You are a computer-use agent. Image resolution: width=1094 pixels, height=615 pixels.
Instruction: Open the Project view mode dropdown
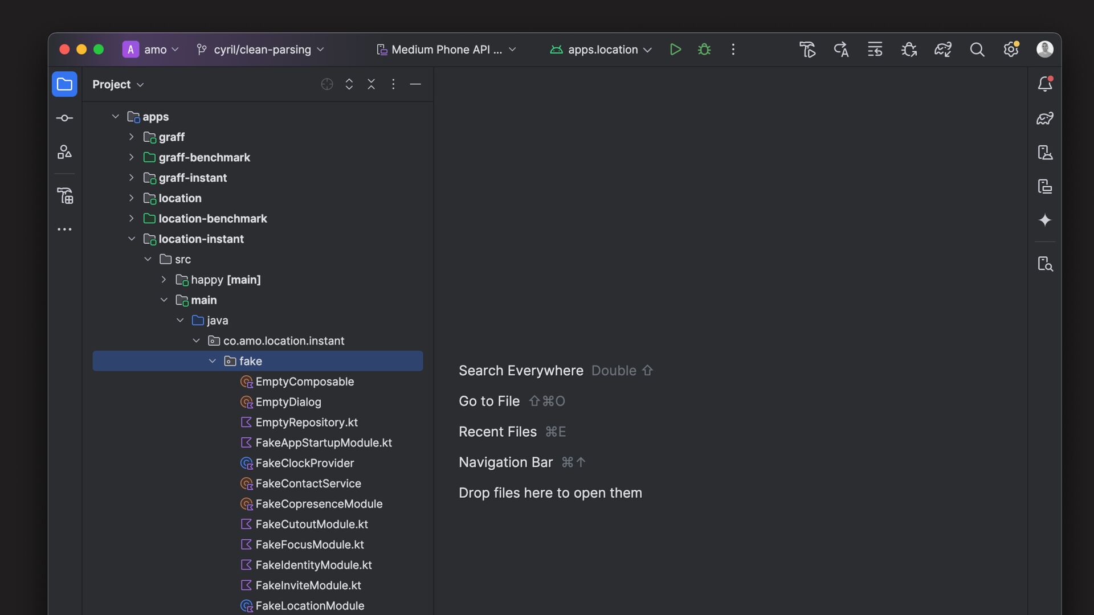118,84
